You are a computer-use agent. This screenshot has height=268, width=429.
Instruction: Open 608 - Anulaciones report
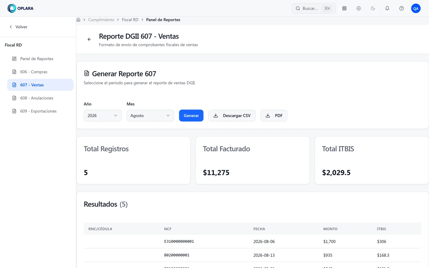click(40, 98)
